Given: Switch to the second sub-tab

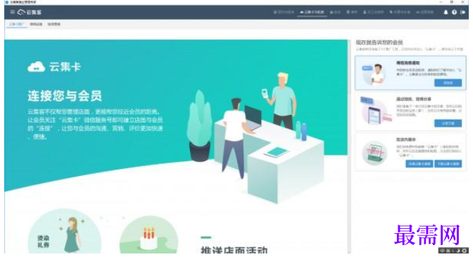Looking at the screenshot, I should pos(36,24).
